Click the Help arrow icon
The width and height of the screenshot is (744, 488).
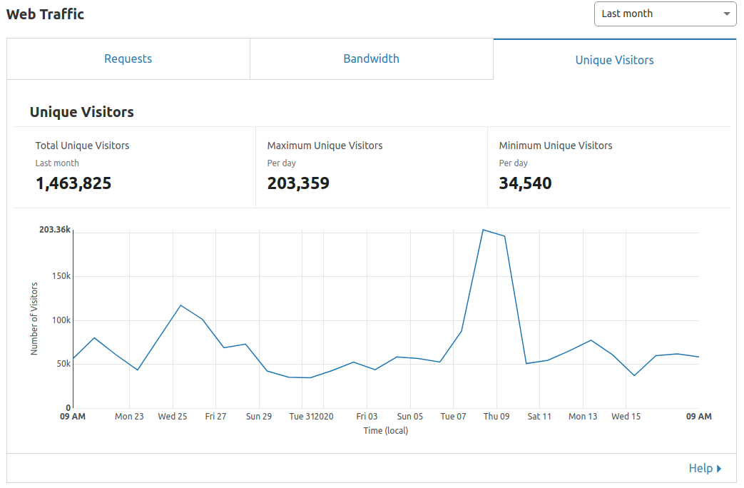pyautogui.click(x=719, y=469)
